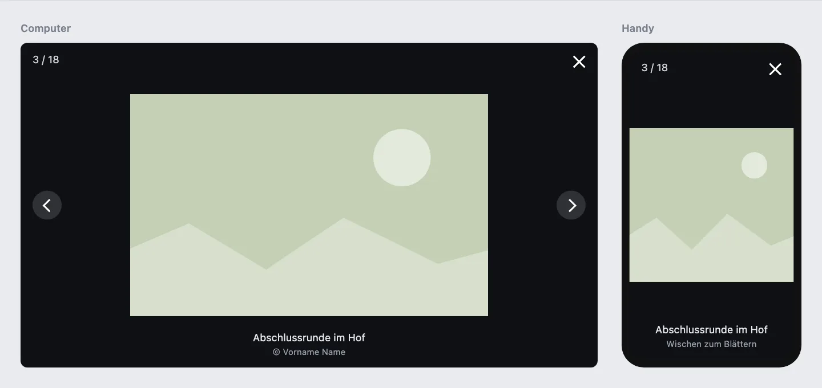Click the "Computer" heading label
This screenshot has height=388, width=822.
(46, 28)
